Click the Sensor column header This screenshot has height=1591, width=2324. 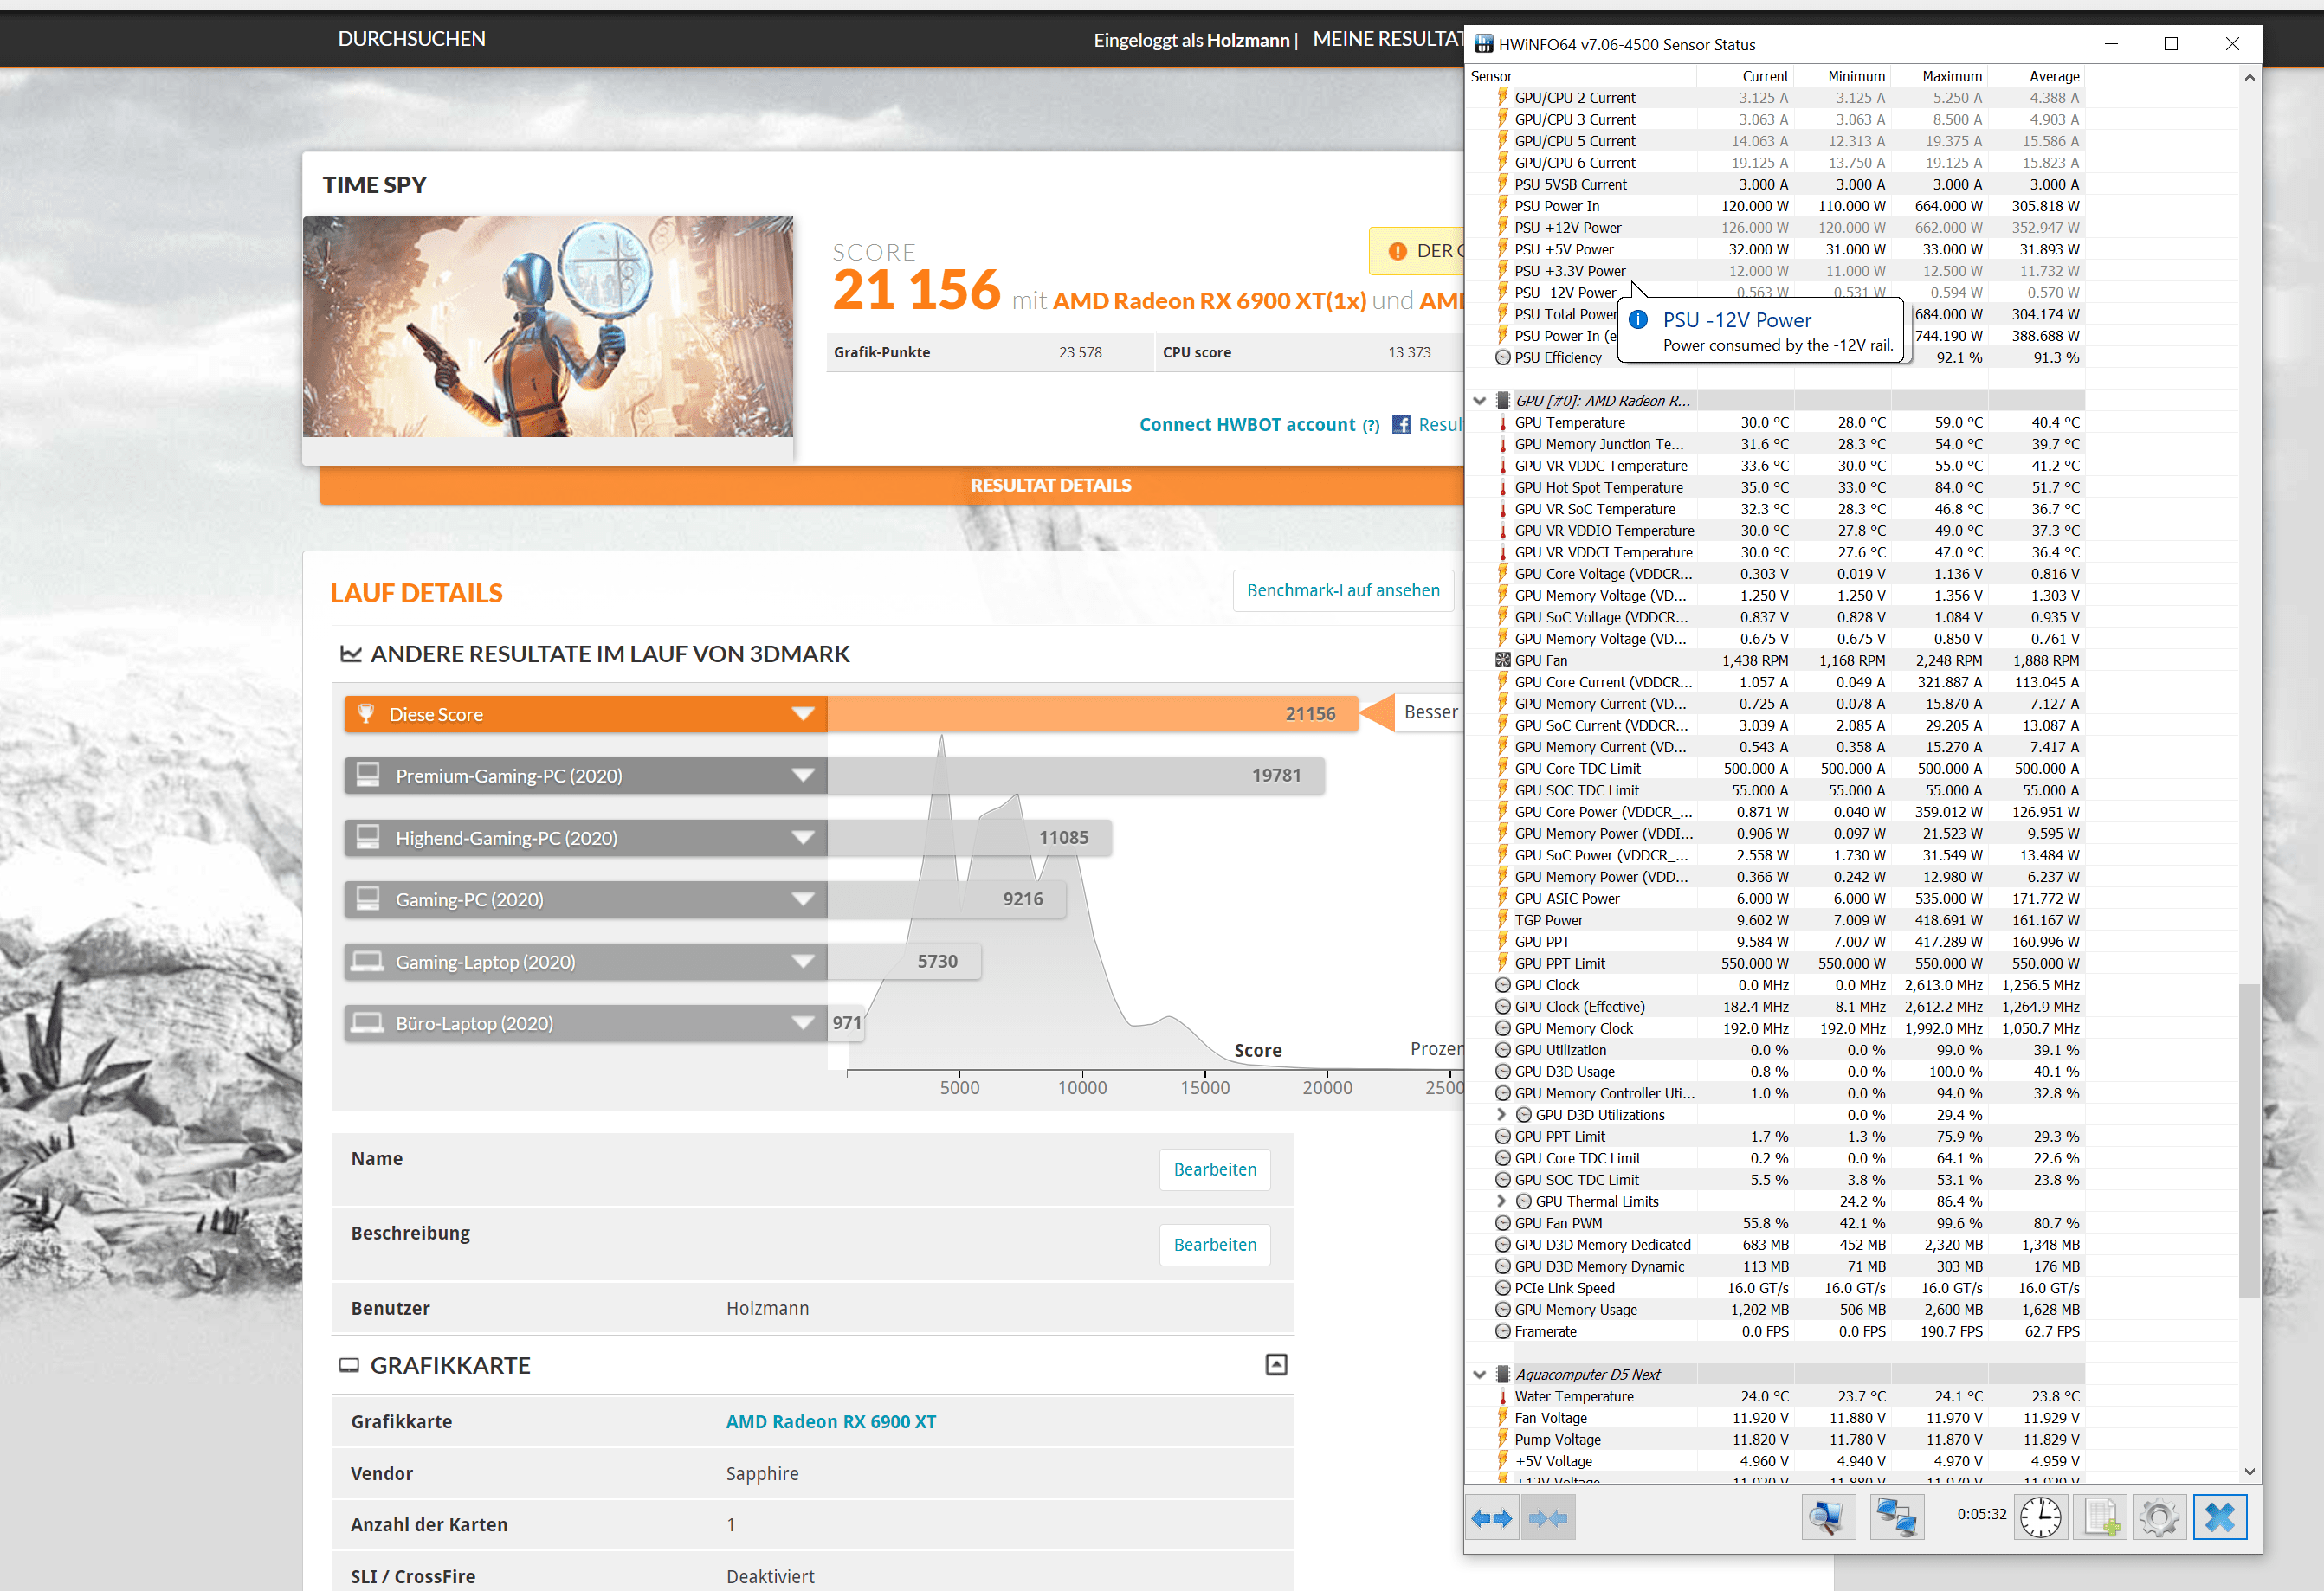point(1581,76)
